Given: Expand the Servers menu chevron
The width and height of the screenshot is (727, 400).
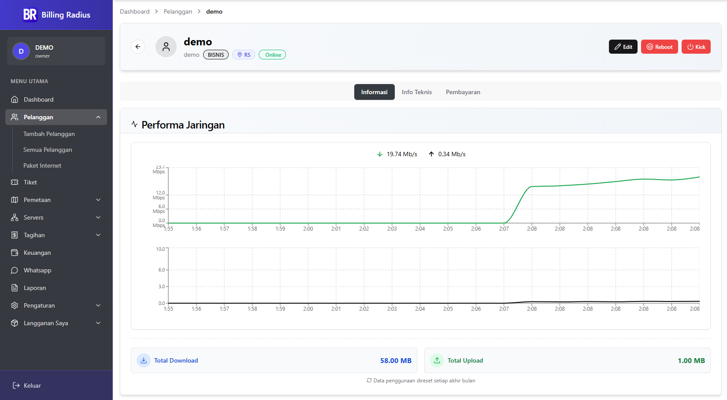Looking at the screenshot, I should pos(98,217).
